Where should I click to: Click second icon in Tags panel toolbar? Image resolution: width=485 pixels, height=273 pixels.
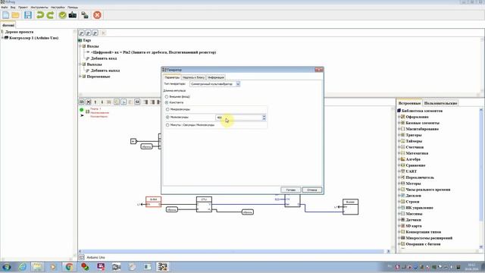pos(89,33)
